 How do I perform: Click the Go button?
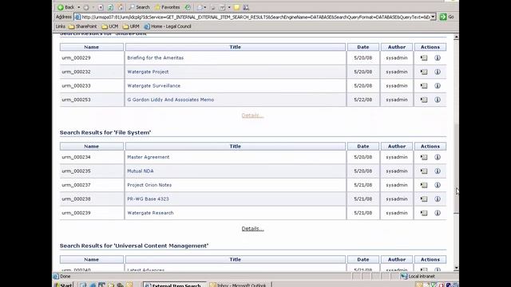(447, 17)
